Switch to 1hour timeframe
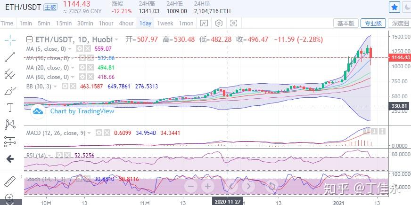 106,23
